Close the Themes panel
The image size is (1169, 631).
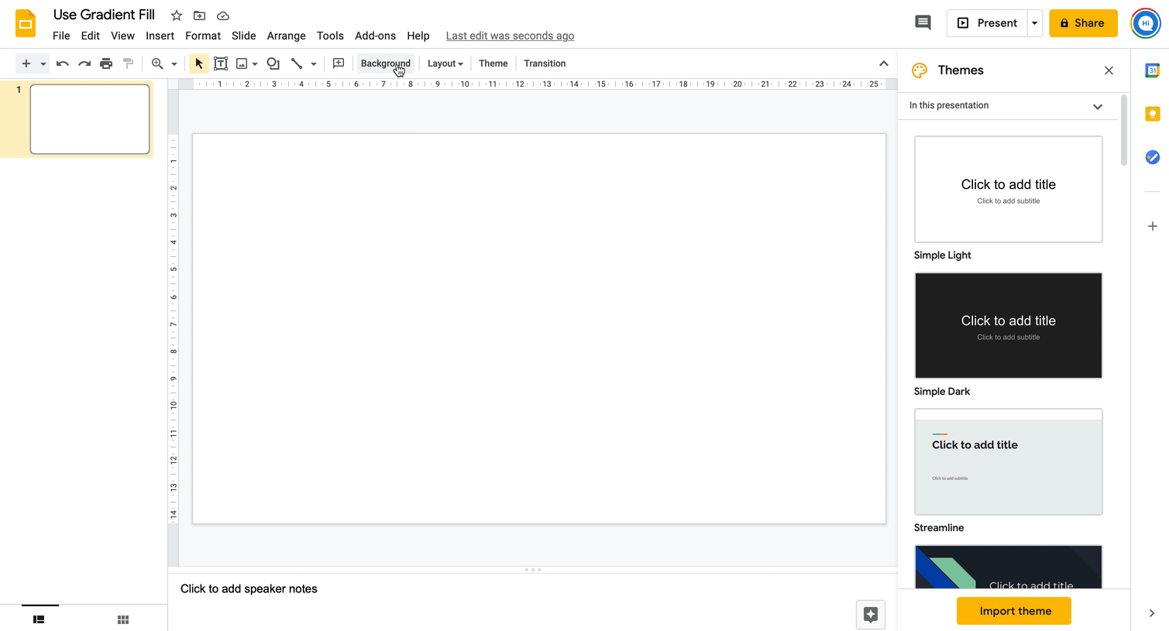[1109, 70]
